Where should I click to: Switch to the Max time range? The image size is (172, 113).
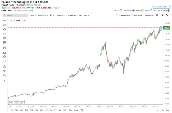(x=76, y=110)
